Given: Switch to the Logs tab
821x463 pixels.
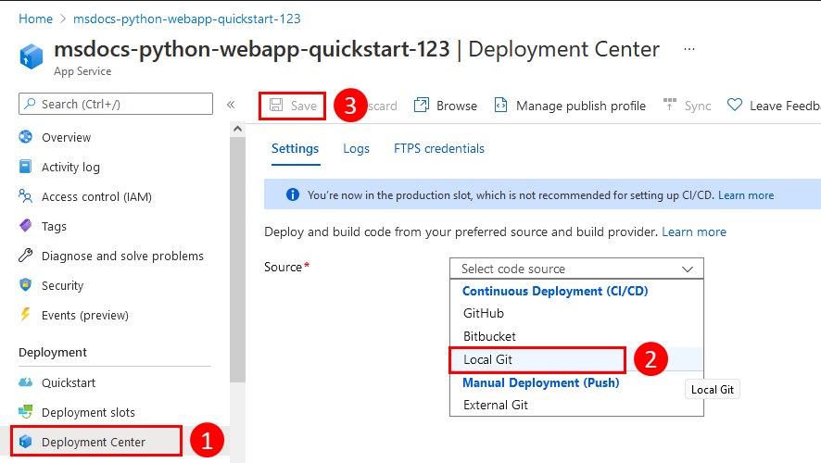Looking at the screenshot, I should coord(356,148).
